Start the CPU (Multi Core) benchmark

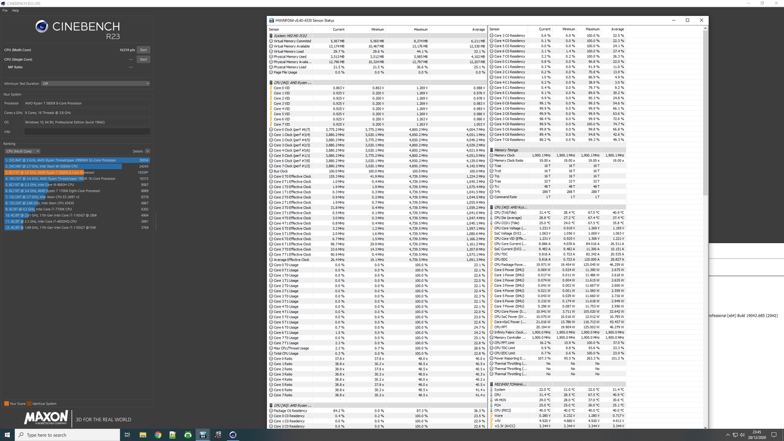coord(143,50)
